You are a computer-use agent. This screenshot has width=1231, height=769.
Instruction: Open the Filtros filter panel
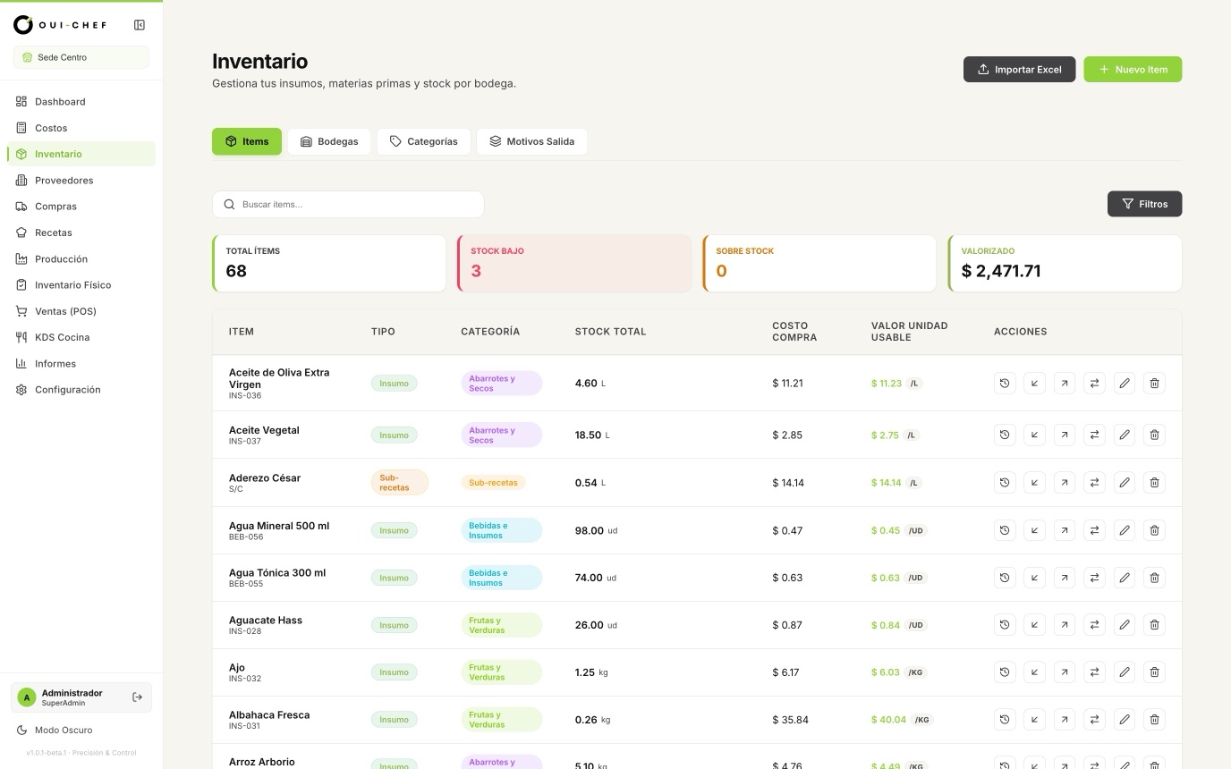tap(1144, 204)
